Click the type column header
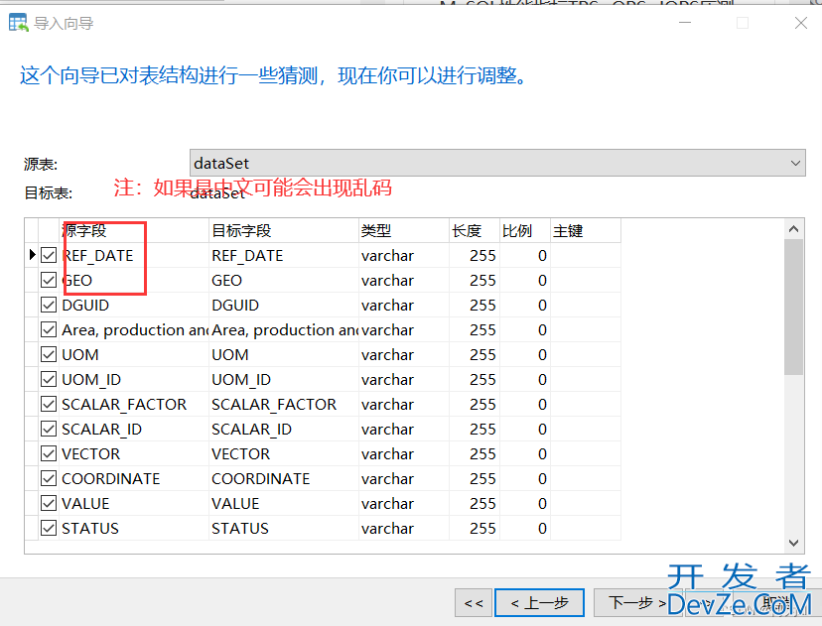 pos(404,230)
